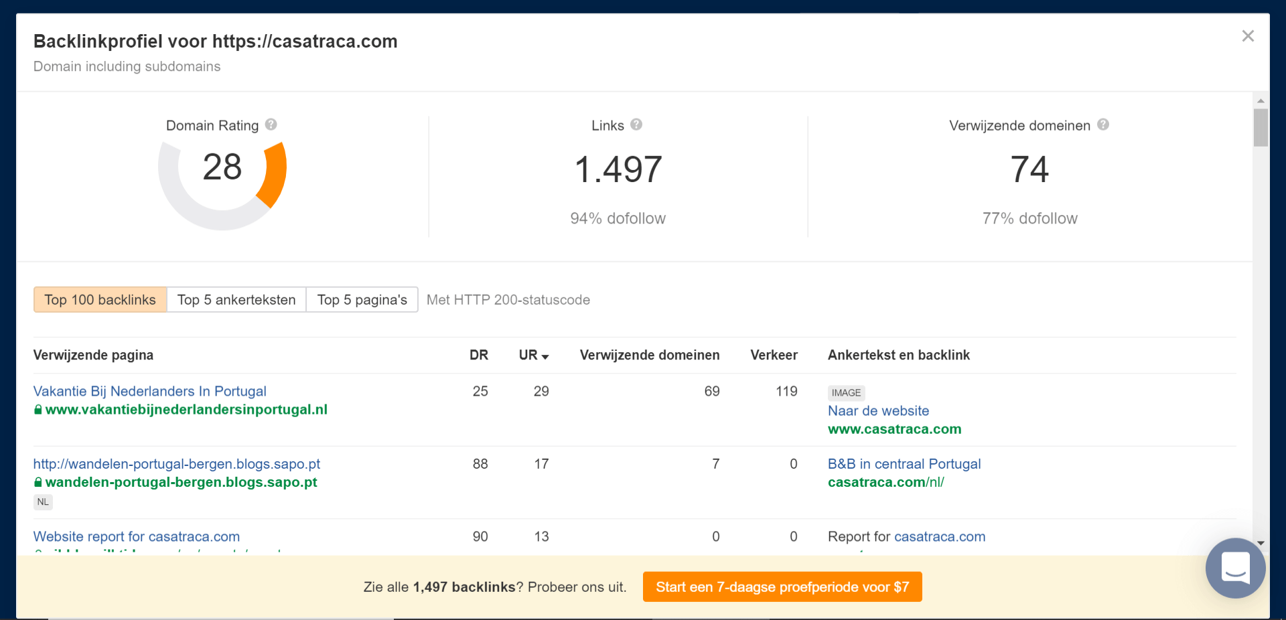Click Met HTTP 200-statuscode label
The image size is (1286, 620).
pyautogui.click(x=508, y=300)
